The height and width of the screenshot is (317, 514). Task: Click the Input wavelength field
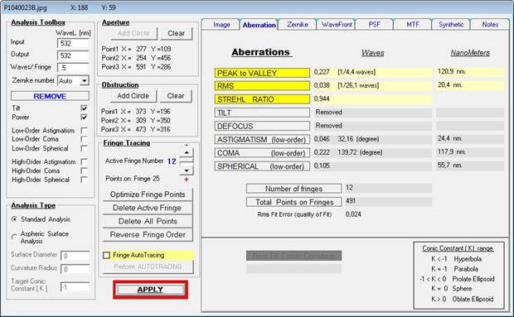tap(73, 43)
